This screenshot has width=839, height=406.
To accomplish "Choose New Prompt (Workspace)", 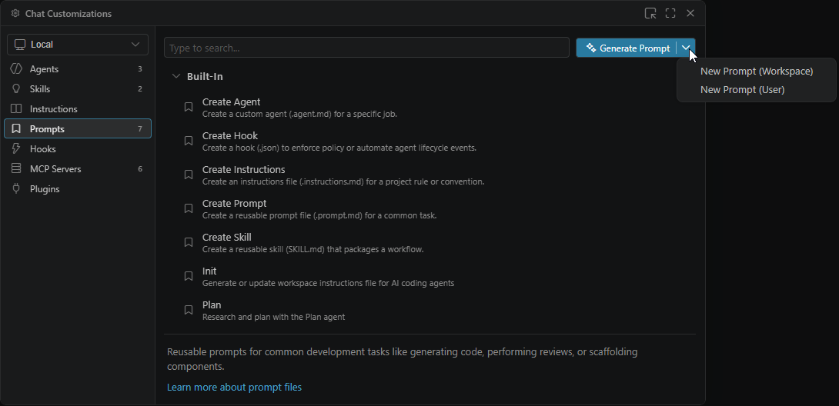I will point(756,71).
